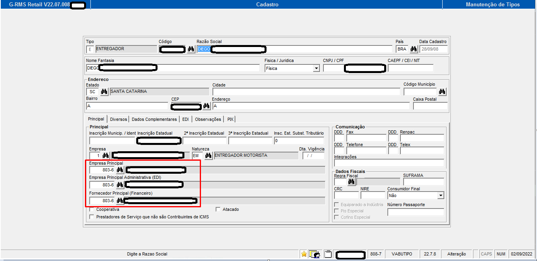Image resolution: width=537 pixels, height=261 pixels.
Task: Open Regra Fiscal lookup binoculars
Action: pyautogui.click(x=351, y=182)
